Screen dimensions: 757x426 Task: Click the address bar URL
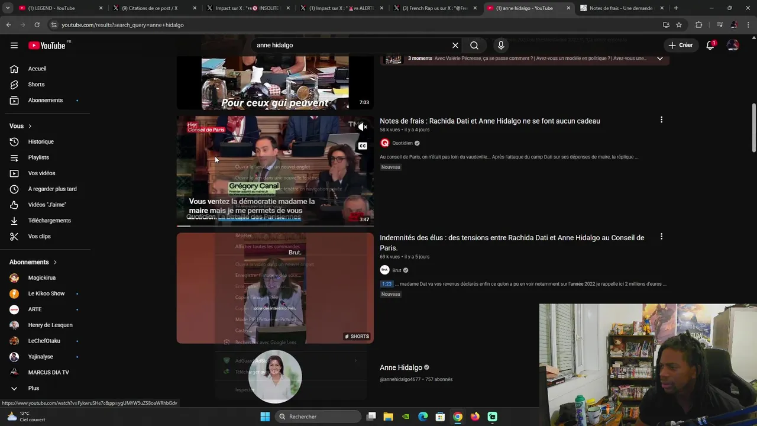pyautogui.click(x=123, y=25)
